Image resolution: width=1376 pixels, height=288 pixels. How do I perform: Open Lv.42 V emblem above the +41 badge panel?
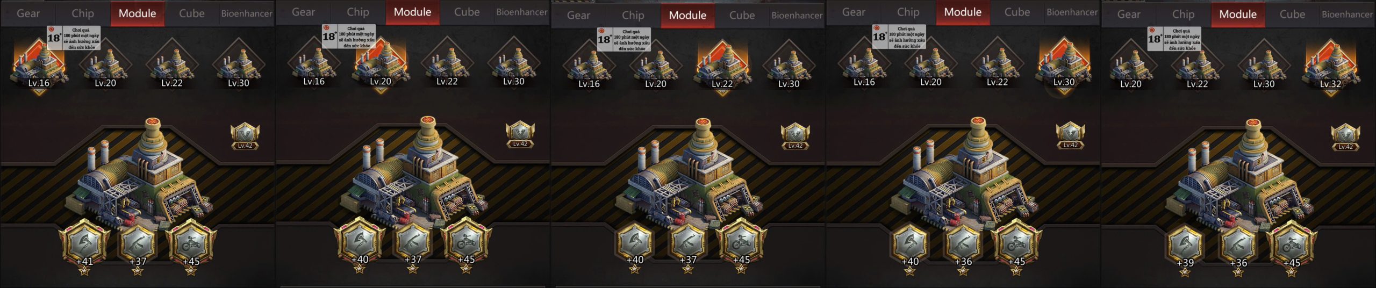coord(245,136)
